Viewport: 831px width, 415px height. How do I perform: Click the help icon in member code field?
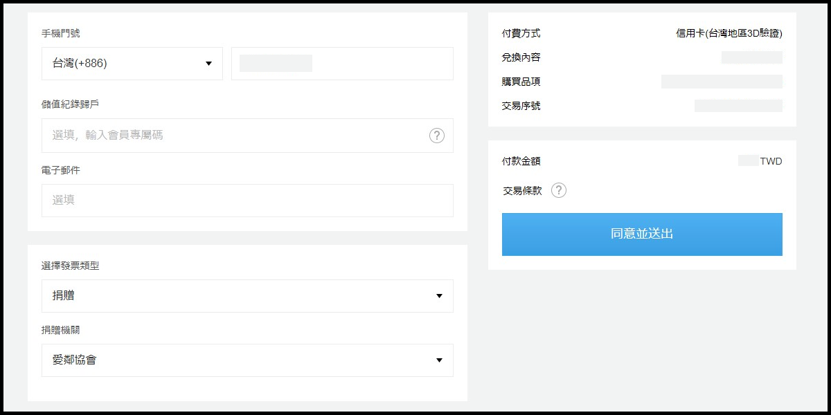(436, 136)
